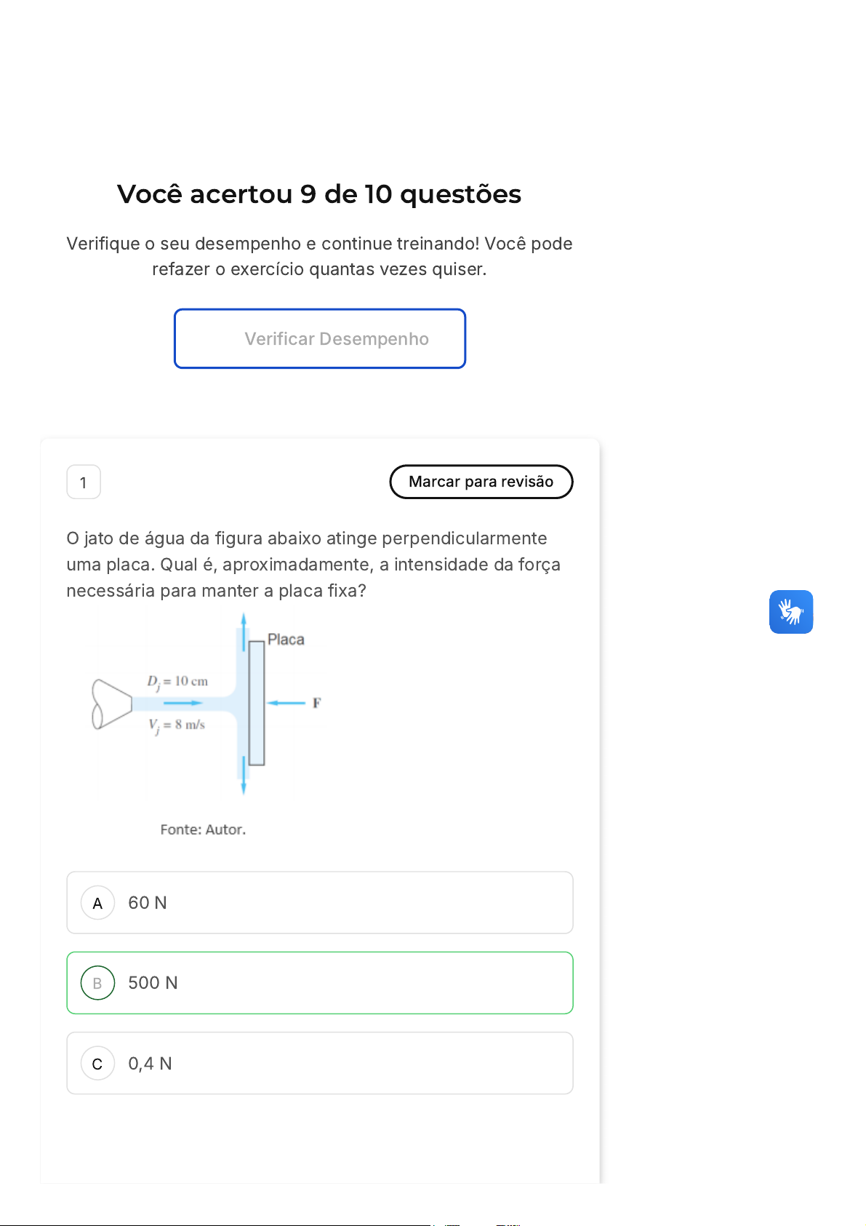
Task: Pick the answer text 0,4 N
Action: [x=150, y=1064]
